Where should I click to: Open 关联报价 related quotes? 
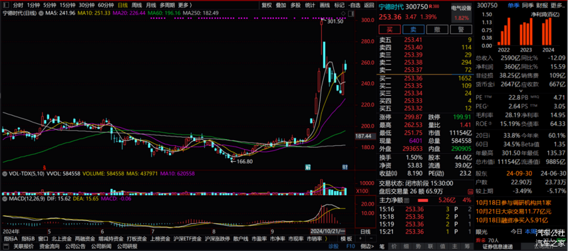pos(24,246)
